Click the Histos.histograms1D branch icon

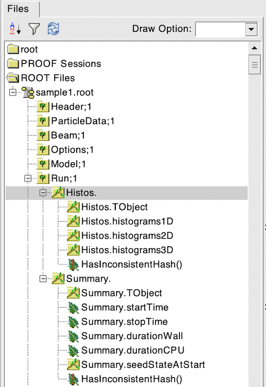(74, 221)
